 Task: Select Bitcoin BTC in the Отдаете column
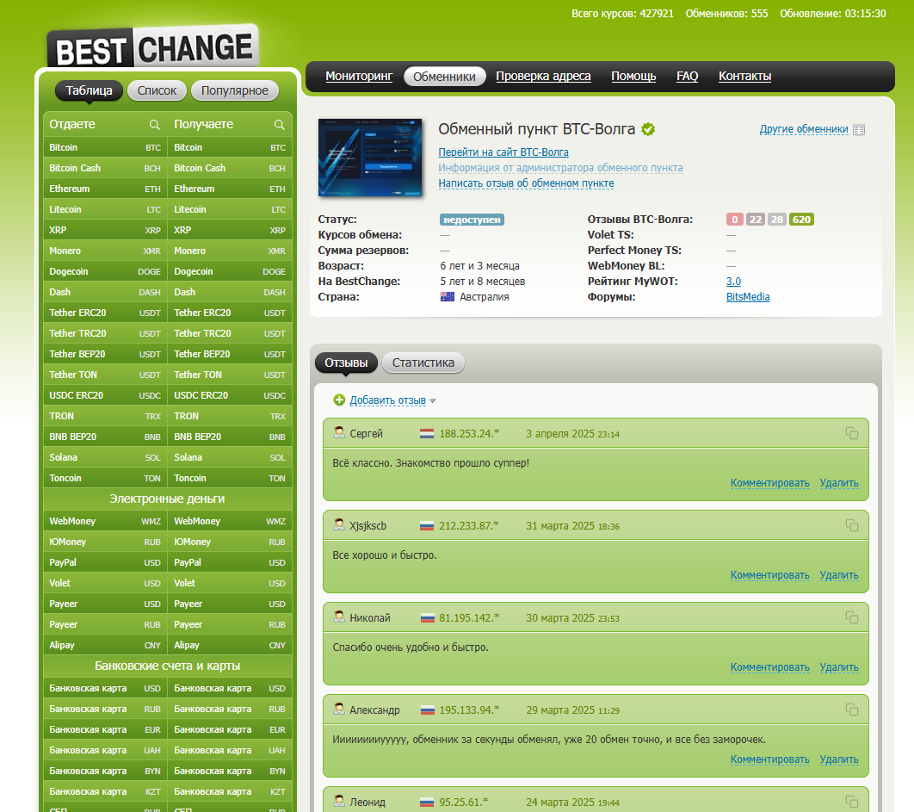coord(105,147)
